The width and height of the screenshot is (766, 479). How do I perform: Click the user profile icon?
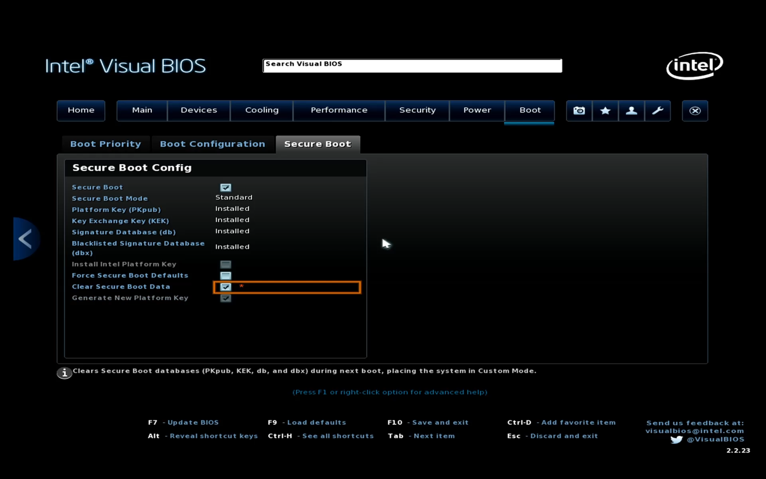[631, 110]
